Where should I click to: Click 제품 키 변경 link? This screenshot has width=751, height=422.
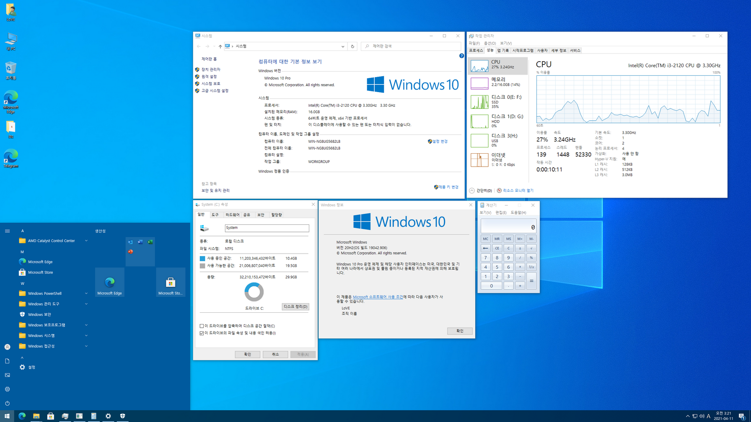click(x=448, y=187)
